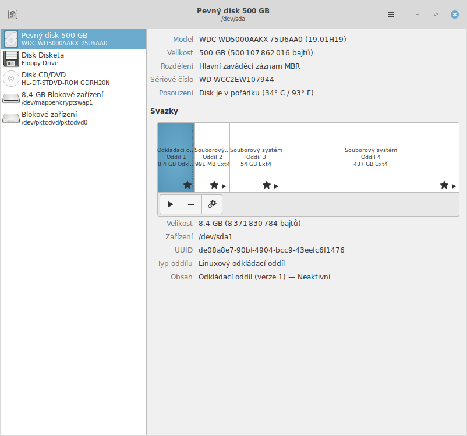This screenshot has height=436, width=467.
Task: Activate swap with the play button
Action: click(x=170, y=204)
